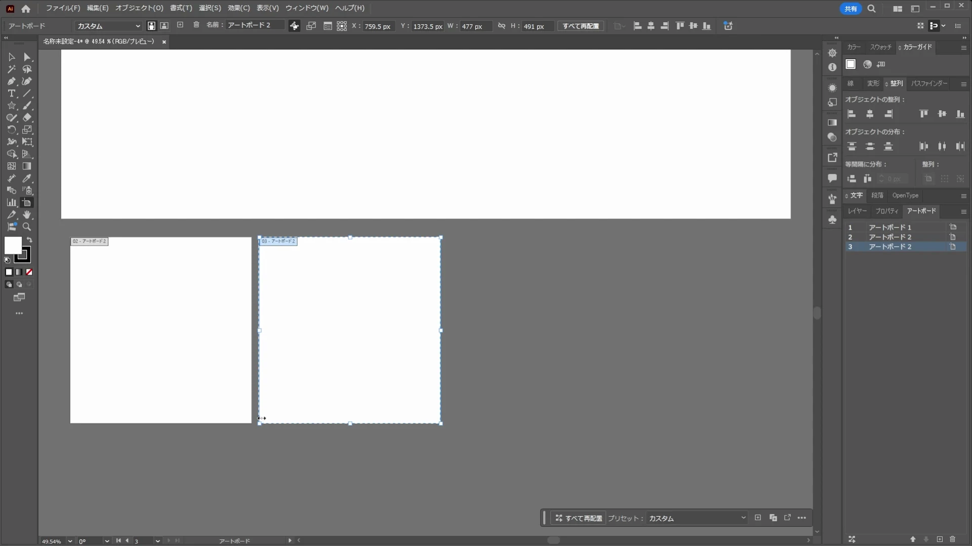Open the アートボード panel options menu
Screen dimensions: 972x546
point(963,211)
